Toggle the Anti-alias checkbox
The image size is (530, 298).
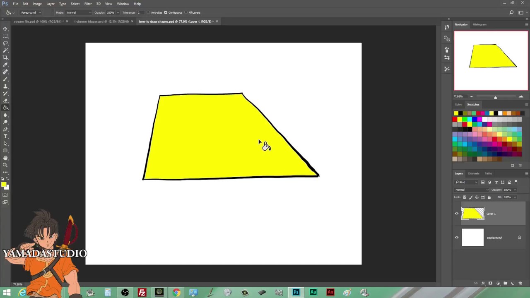(x=149, y=12)
